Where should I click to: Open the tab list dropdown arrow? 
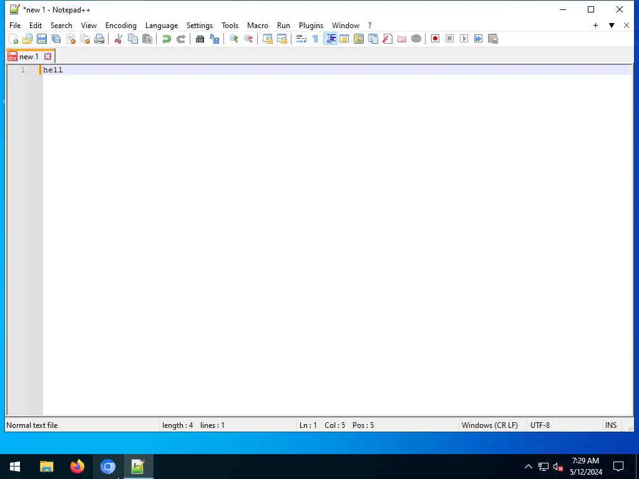pos(612,25)
